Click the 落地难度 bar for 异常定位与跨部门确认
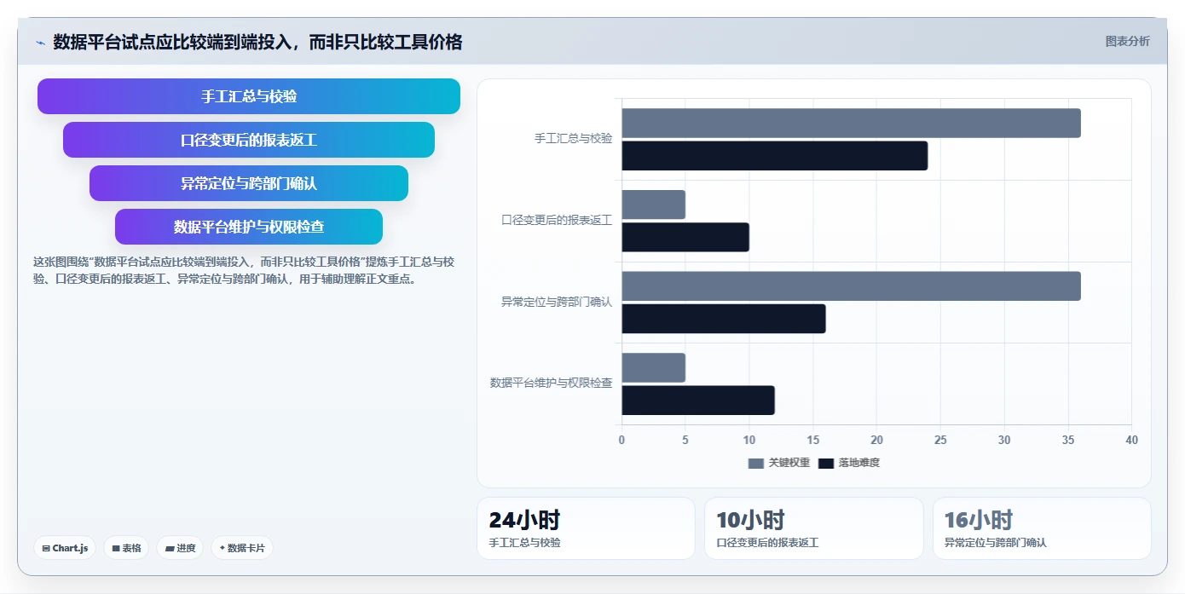1185x594 pixels. pyautogui.click(x=723, y=319)
